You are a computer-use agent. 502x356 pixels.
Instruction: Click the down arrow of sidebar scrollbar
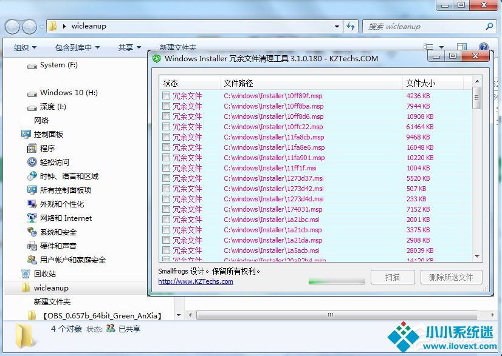tap(179, 315)
